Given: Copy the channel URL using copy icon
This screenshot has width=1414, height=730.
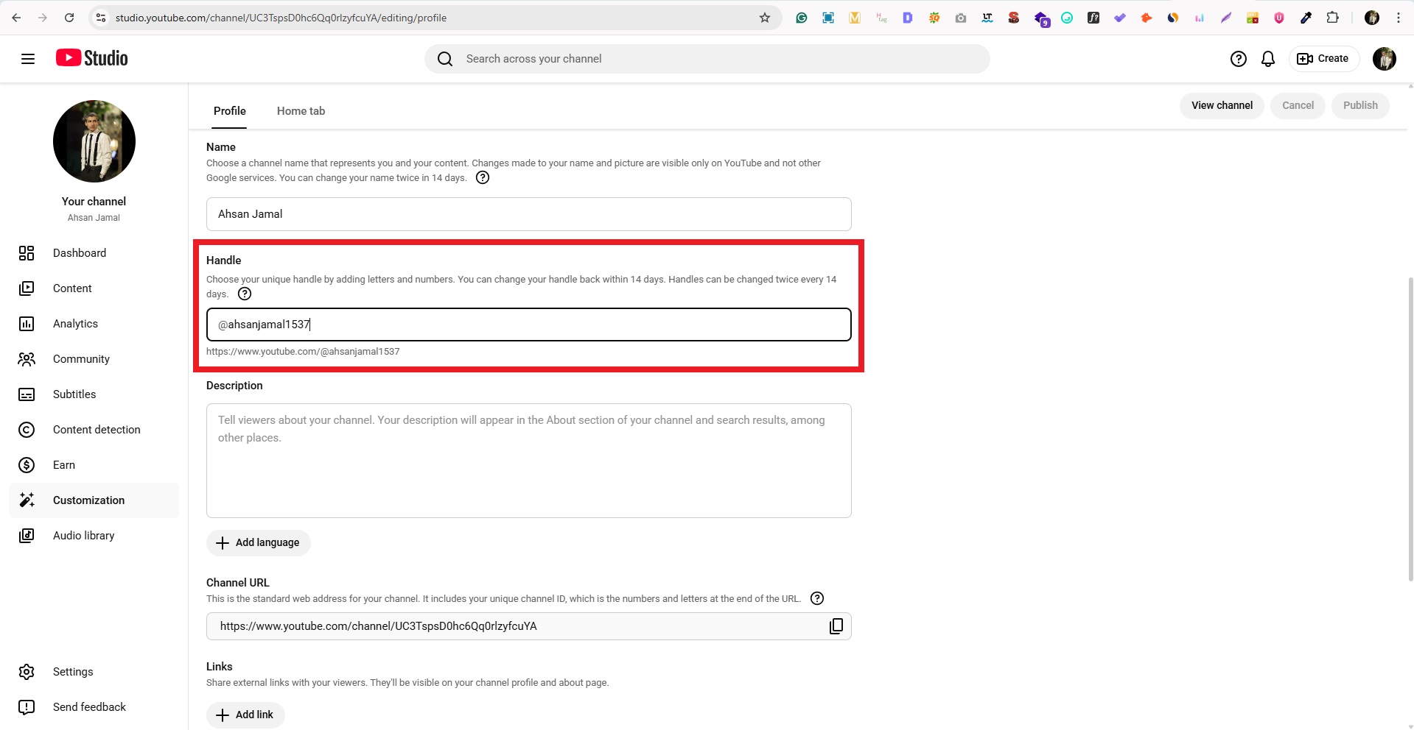Looking at the screenshot, I should click(x=836, y=626).
